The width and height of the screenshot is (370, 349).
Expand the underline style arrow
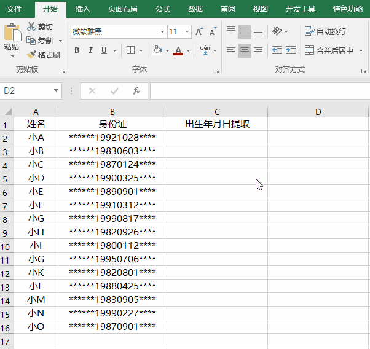click(x=115, y=50)
